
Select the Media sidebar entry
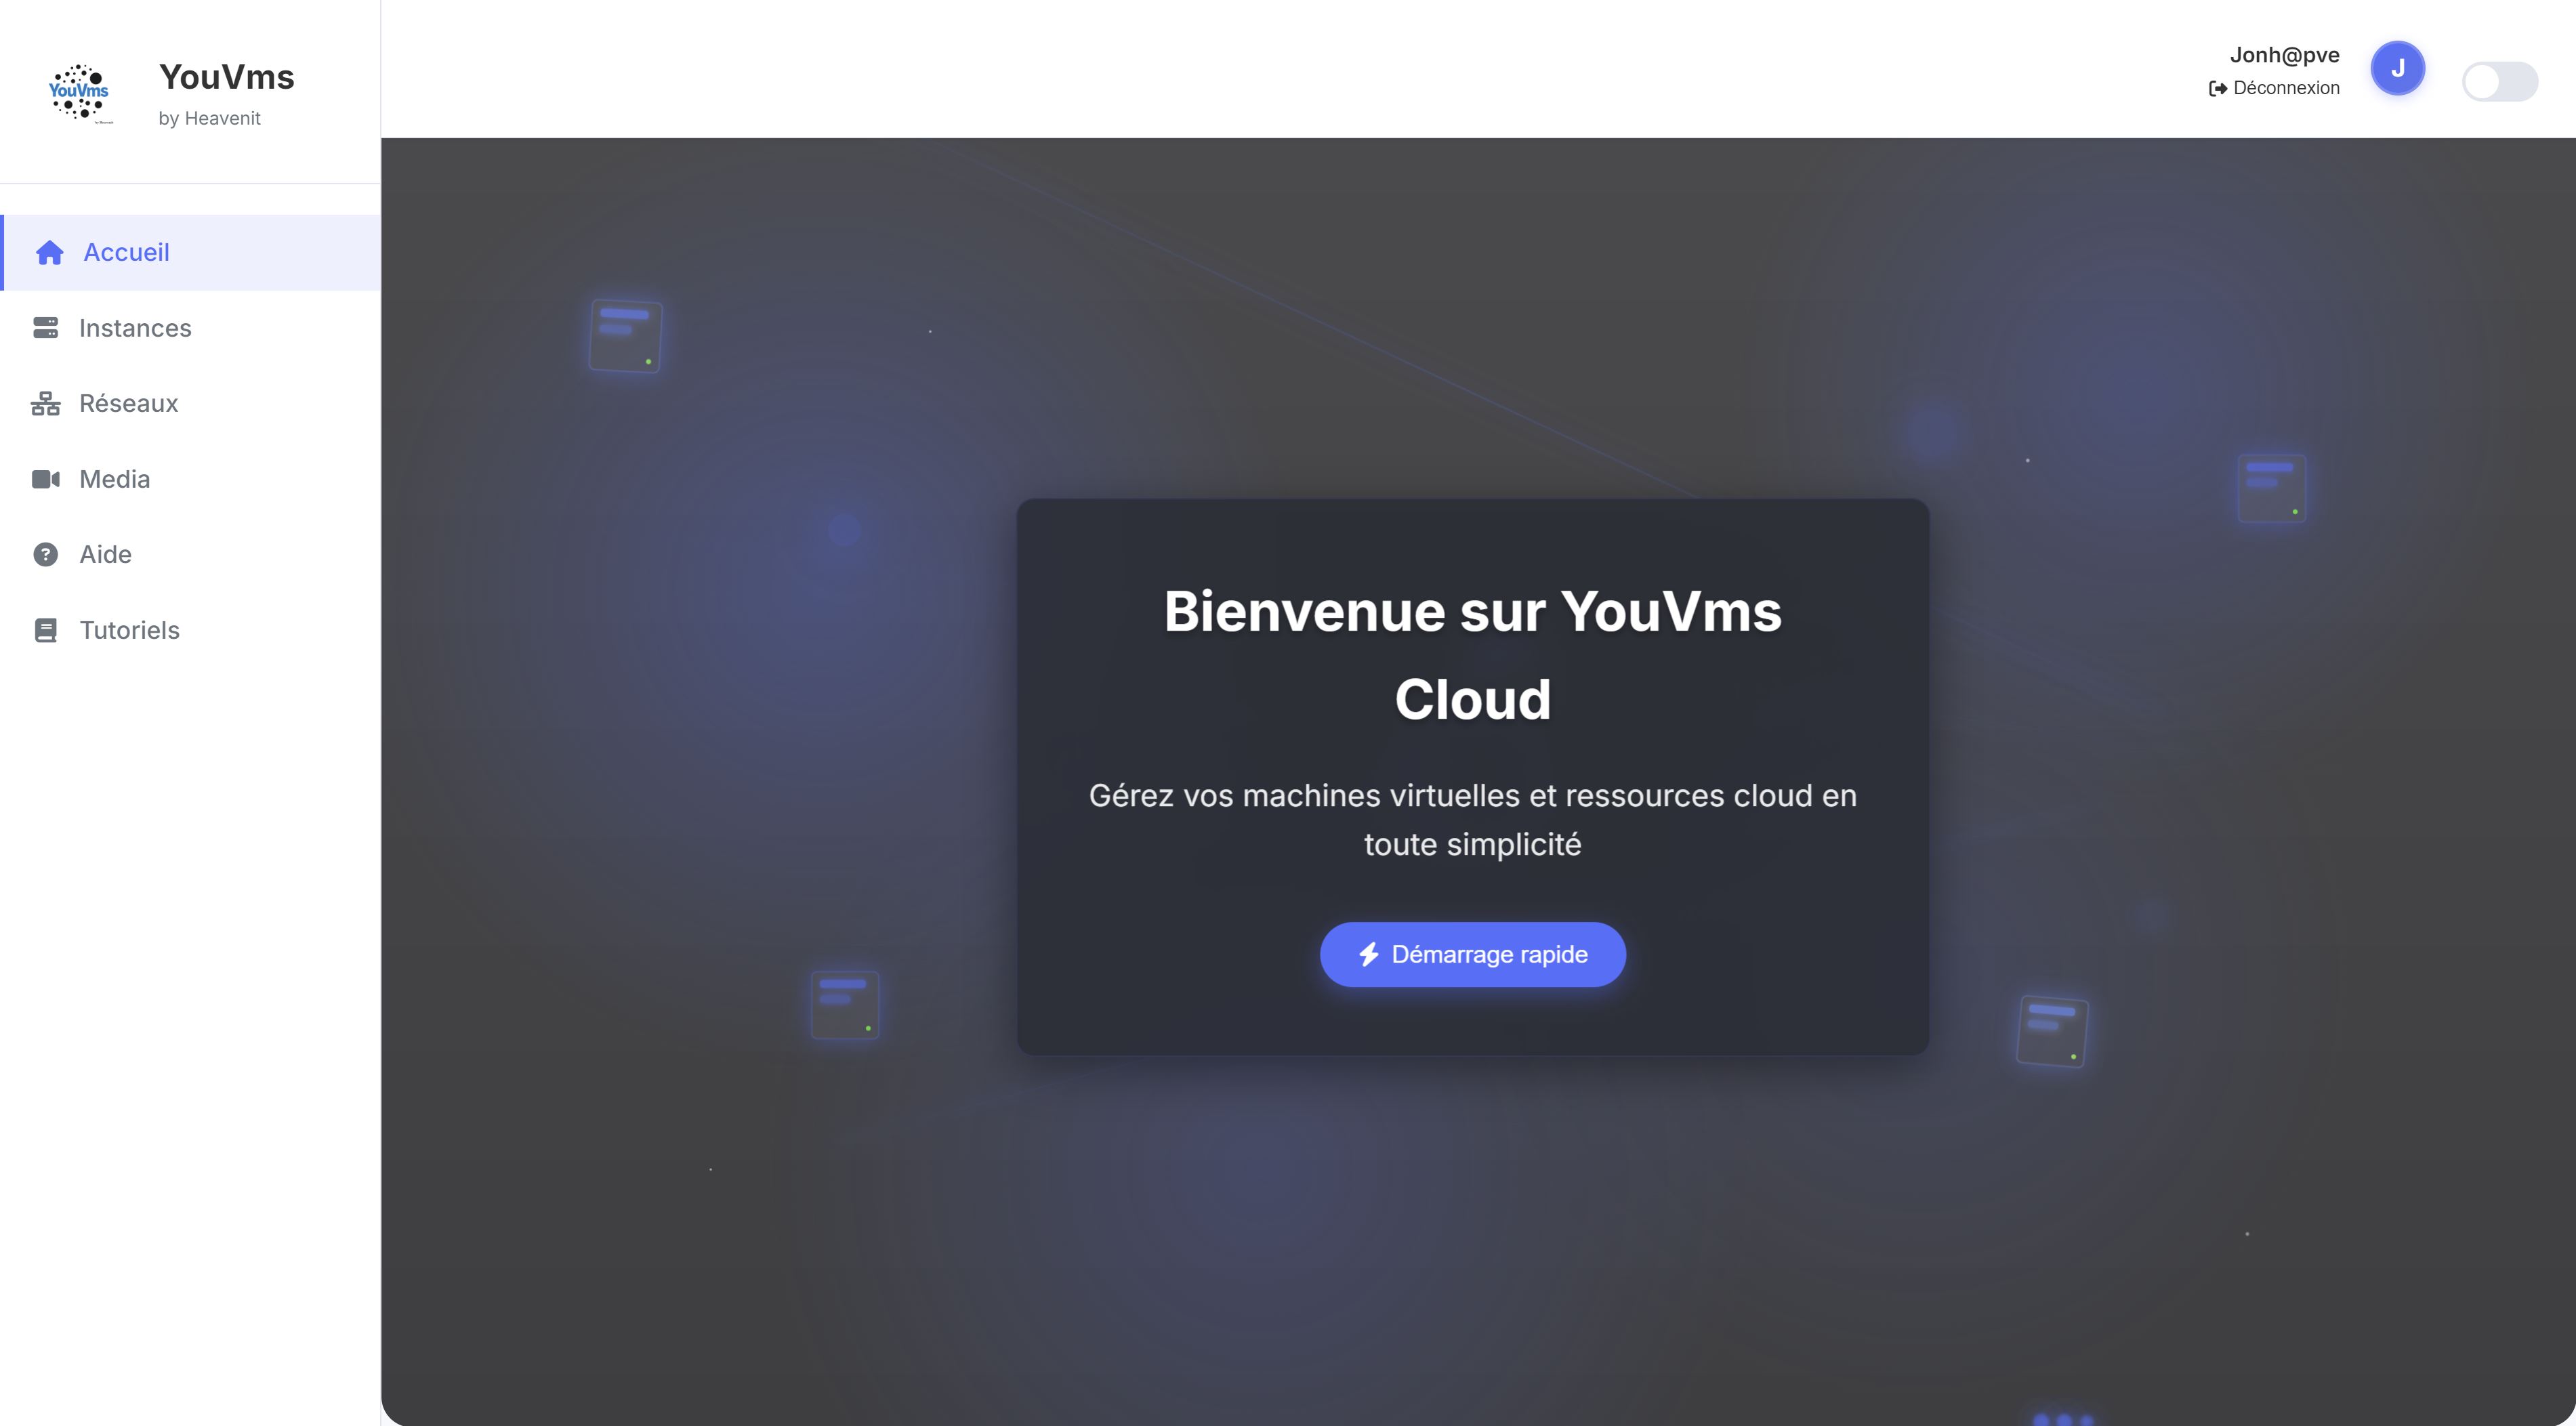pos(114,479)
